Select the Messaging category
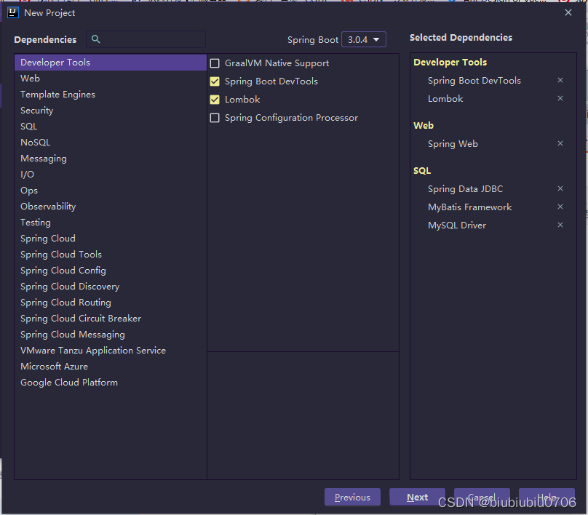Viewport: 588px width, 515px height. point(111,159)
